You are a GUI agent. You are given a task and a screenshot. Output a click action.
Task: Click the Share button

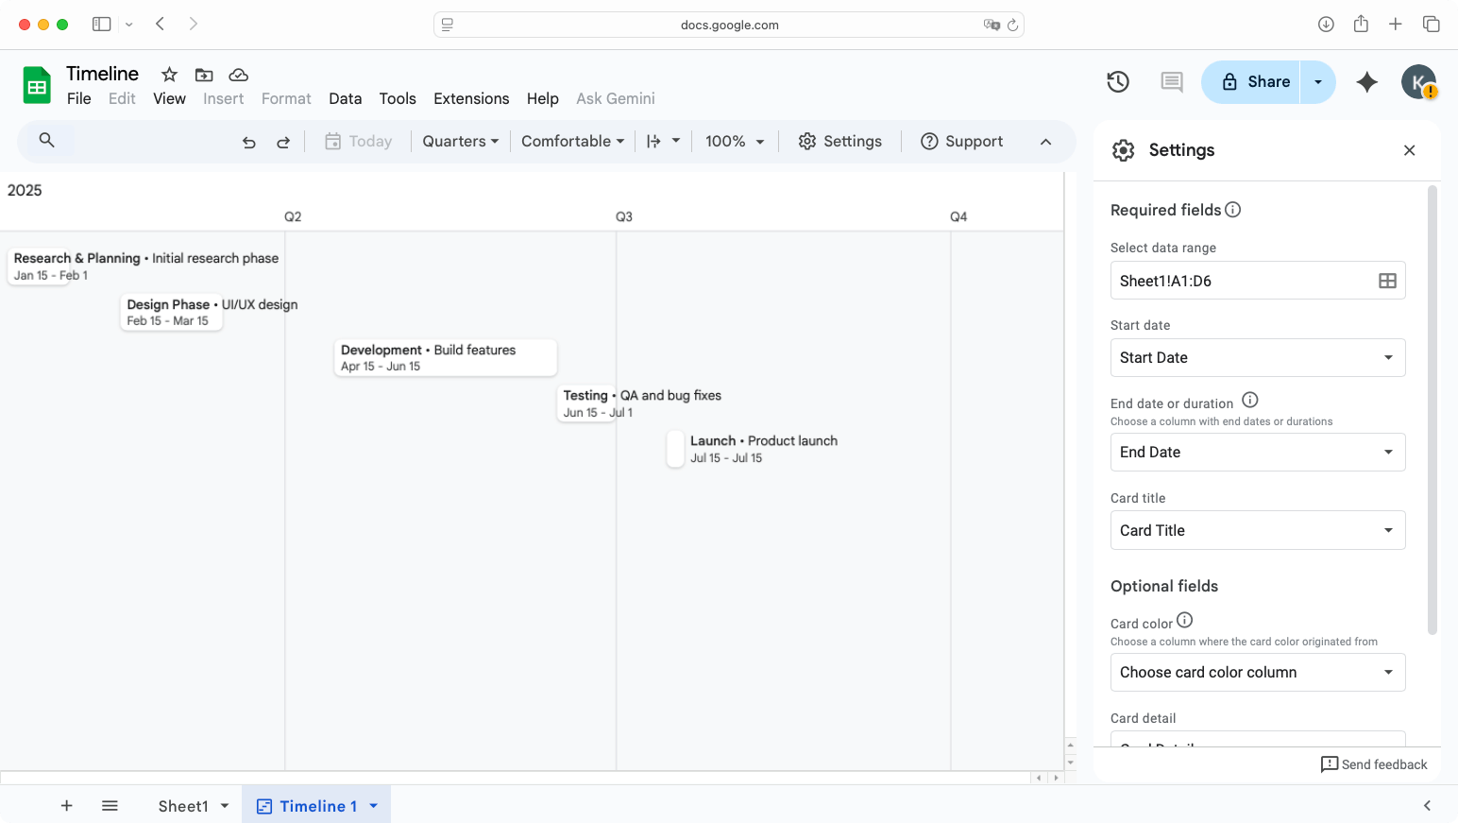tap(1256, 81)
